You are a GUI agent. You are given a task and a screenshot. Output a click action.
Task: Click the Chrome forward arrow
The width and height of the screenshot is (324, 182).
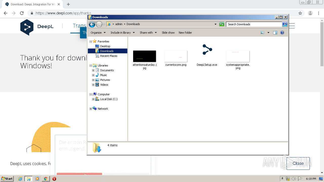tap(14, 13)
